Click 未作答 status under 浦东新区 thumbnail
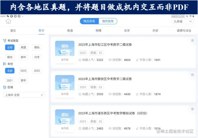The width and height of the screenshot is (198, 138). pyautogui.click(x=65, y=128)
